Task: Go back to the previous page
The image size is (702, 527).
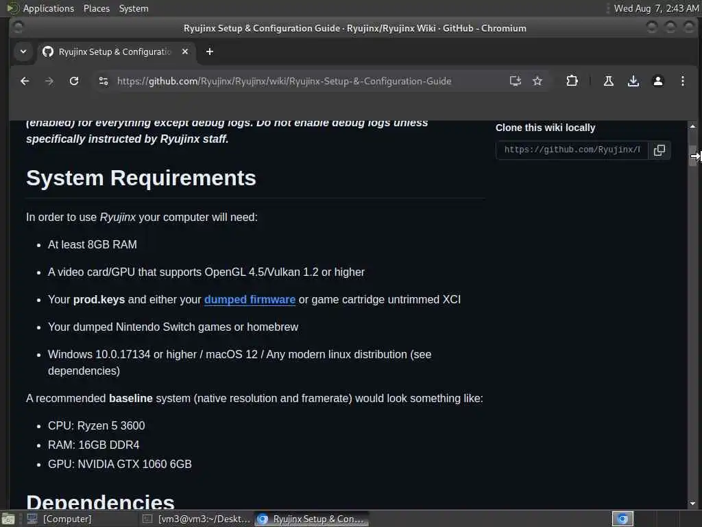Action: tap(25, 81)
